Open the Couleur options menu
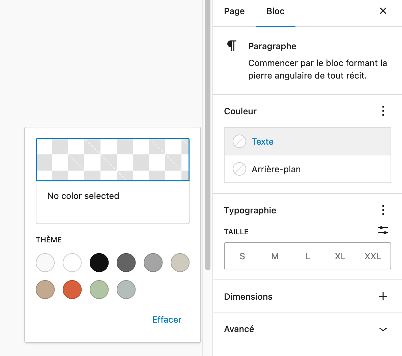This screenshot has height=356, width=402. point(383,111)
